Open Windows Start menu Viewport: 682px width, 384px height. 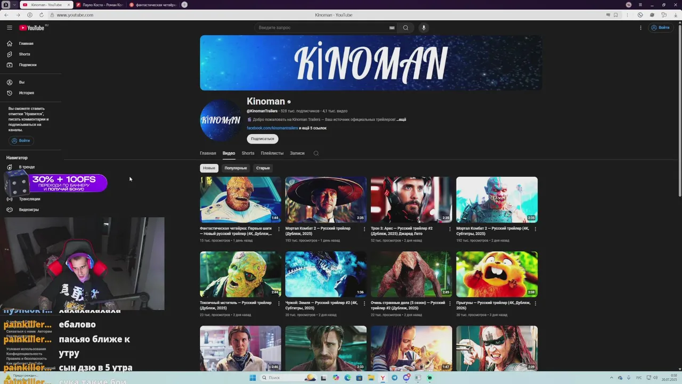tap(253, 378)
